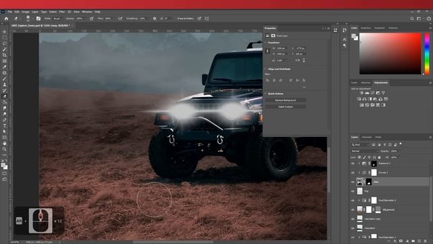Hide the Curves 1 layer
Image resolution: width=433 pixels, height=244 pixels.
[x=352, y=173]
